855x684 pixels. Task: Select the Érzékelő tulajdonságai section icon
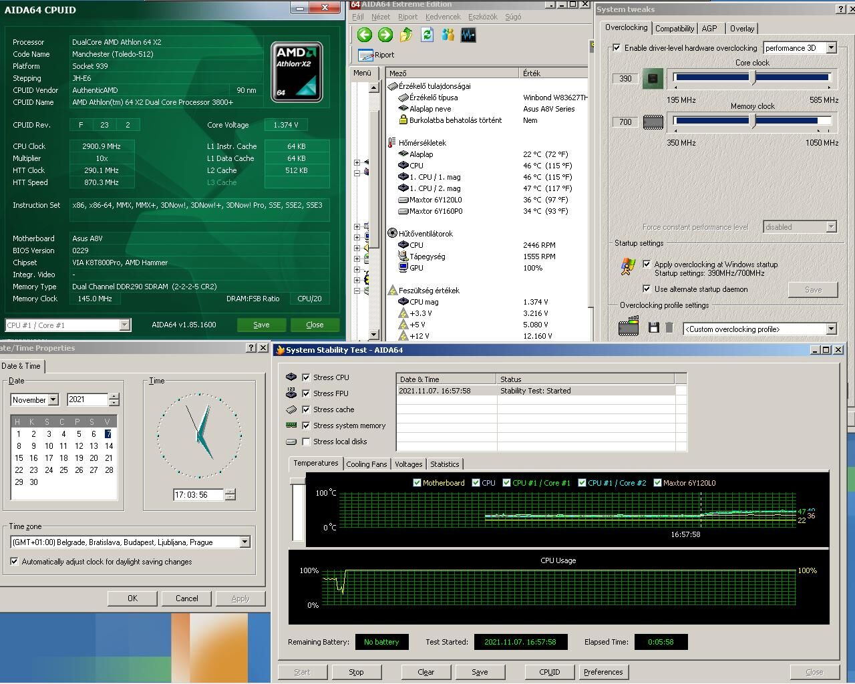pyautogui.click(x=393, y=86)
